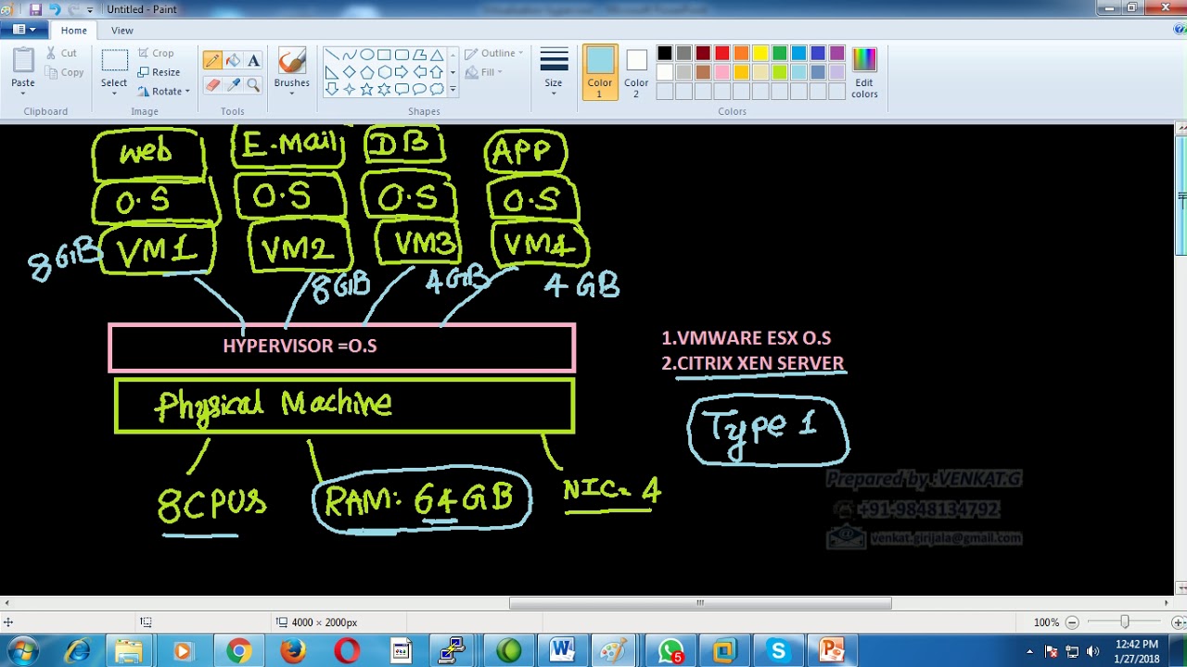The width and height of the screenshot is (1187, 667).
Task: Switch to the View ribbon tab
Action: (122, 31)
